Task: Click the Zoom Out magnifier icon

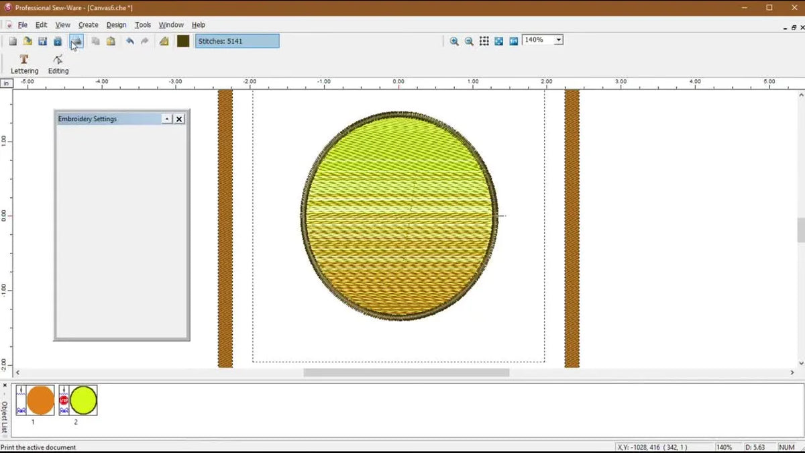Action: tap(469, 41)
